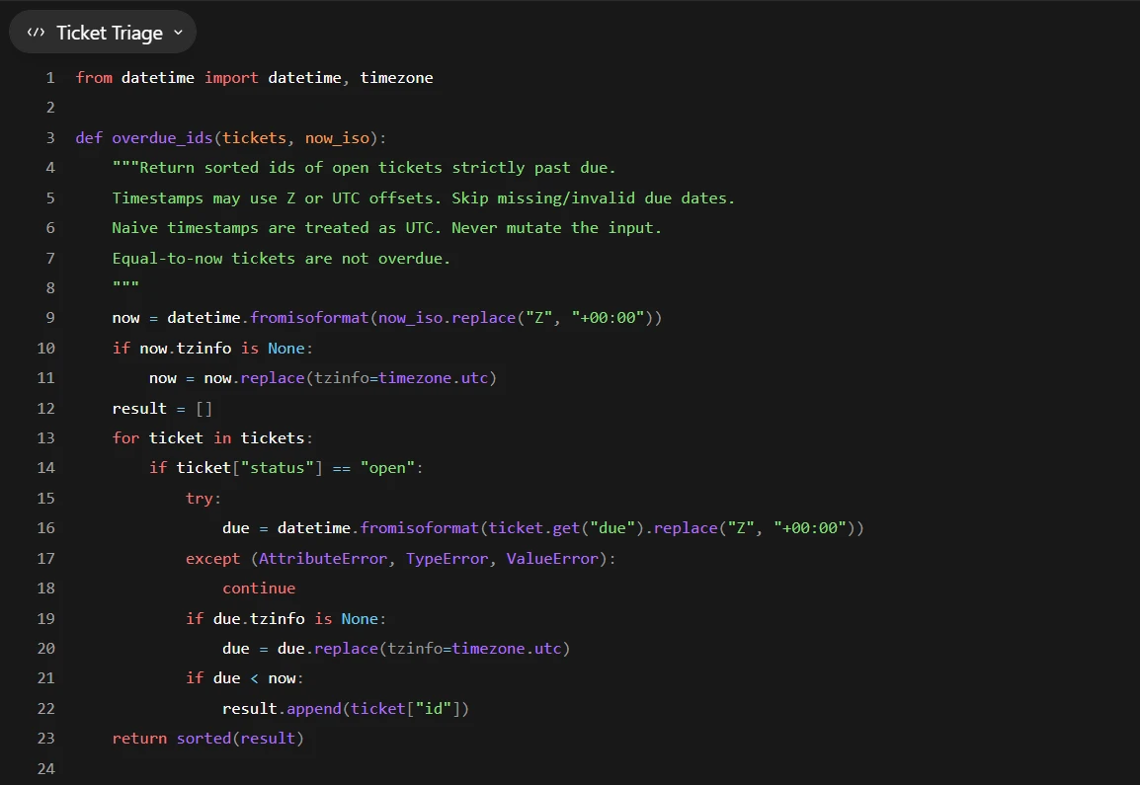Click ValueError in the except clause
Viewport: 1140px width, 785px height.
point(552,559)
